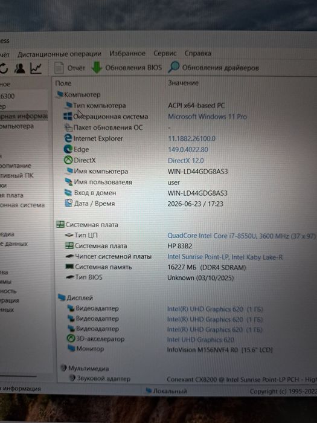Open QuadCore Intel Core i7-8550U link
The width and height of the screenshot is (317, 423).
(242, 236)
